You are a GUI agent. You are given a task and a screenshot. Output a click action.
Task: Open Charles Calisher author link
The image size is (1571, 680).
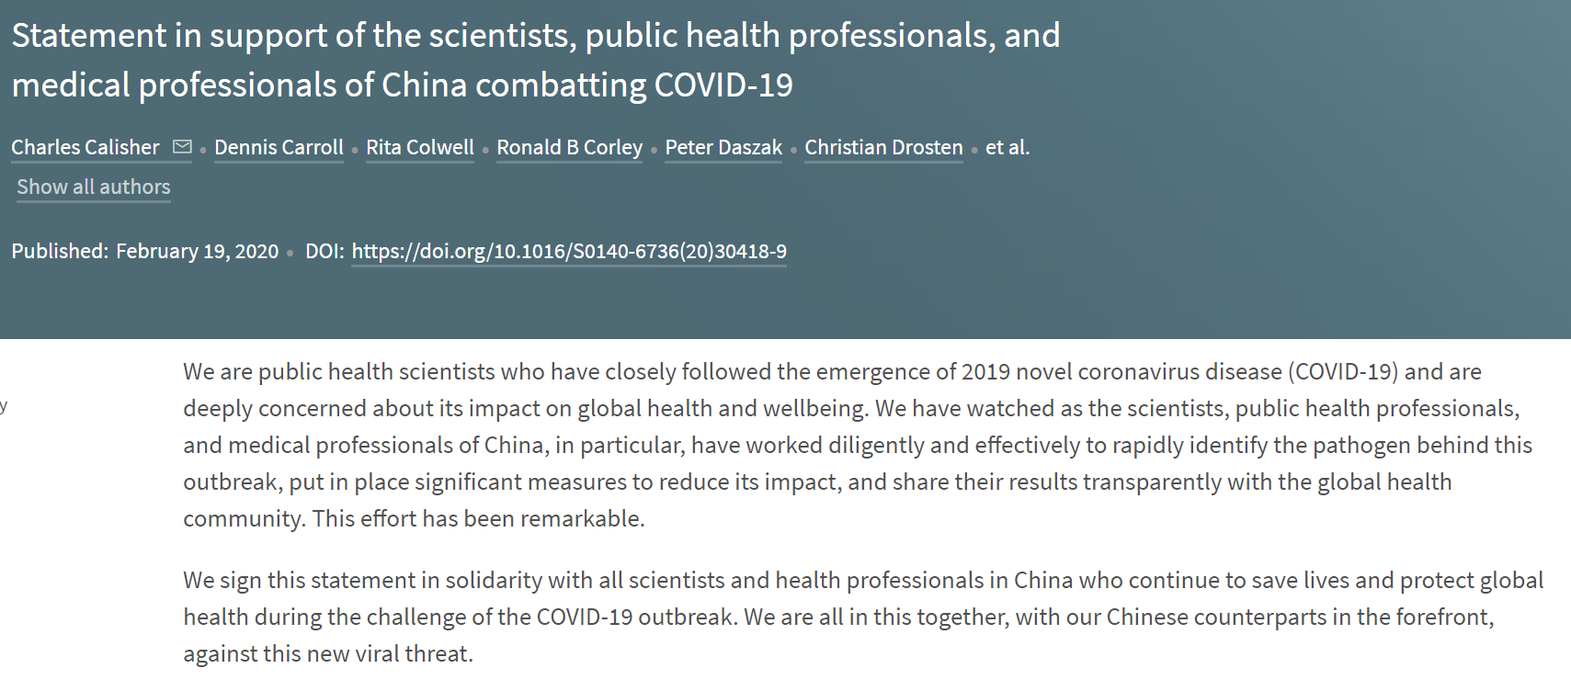85,147
